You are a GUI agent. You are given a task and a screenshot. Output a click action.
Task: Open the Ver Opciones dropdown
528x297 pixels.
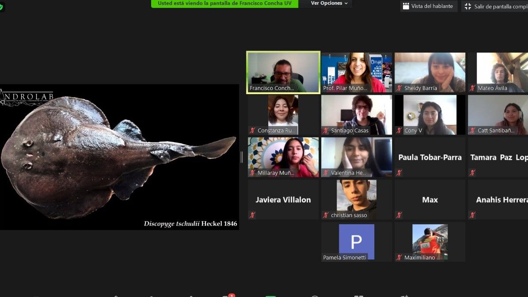point(329,4)
